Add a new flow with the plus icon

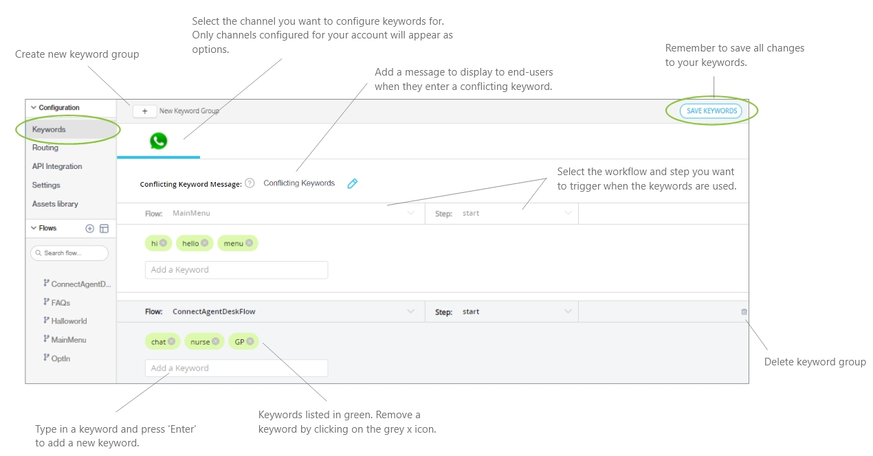pos(89,229)
